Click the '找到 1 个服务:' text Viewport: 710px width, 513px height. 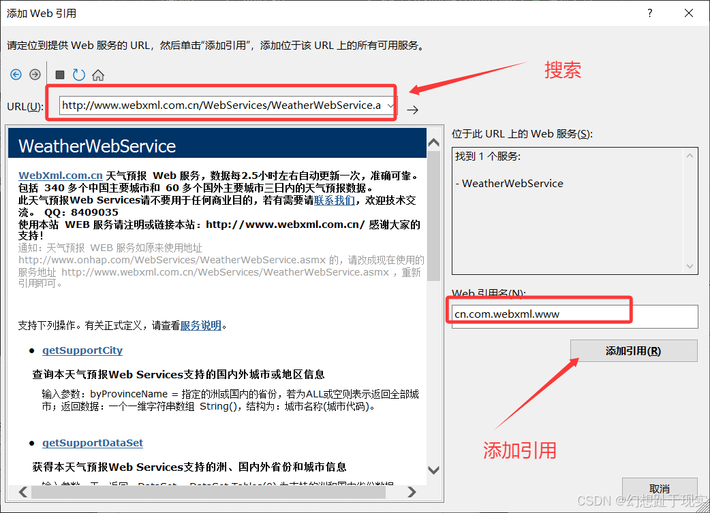pyautogui.click(x=488, y=156)
